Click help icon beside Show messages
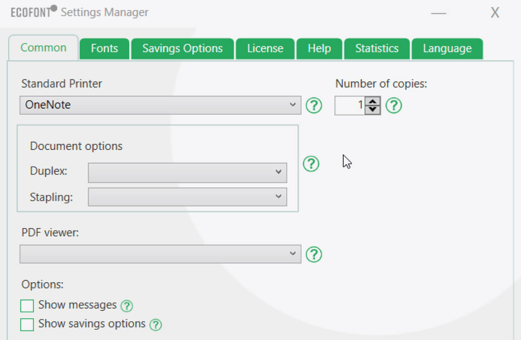Screen dimensions: 521x340 pos(127,306)
